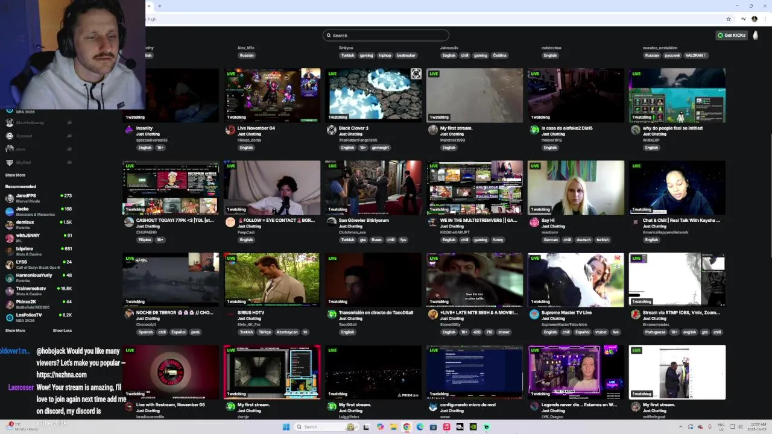Image resolution: width=772 pixels, height=434 pixels.
Task: Open Jaeke channel avatar in sidebar
Action: (10, 212)
